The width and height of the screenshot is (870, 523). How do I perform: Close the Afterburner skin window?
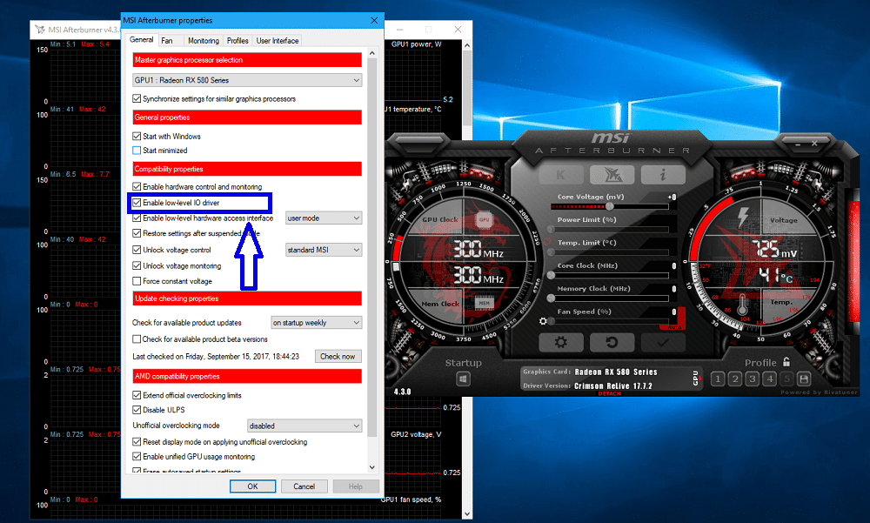coord(814,144)
